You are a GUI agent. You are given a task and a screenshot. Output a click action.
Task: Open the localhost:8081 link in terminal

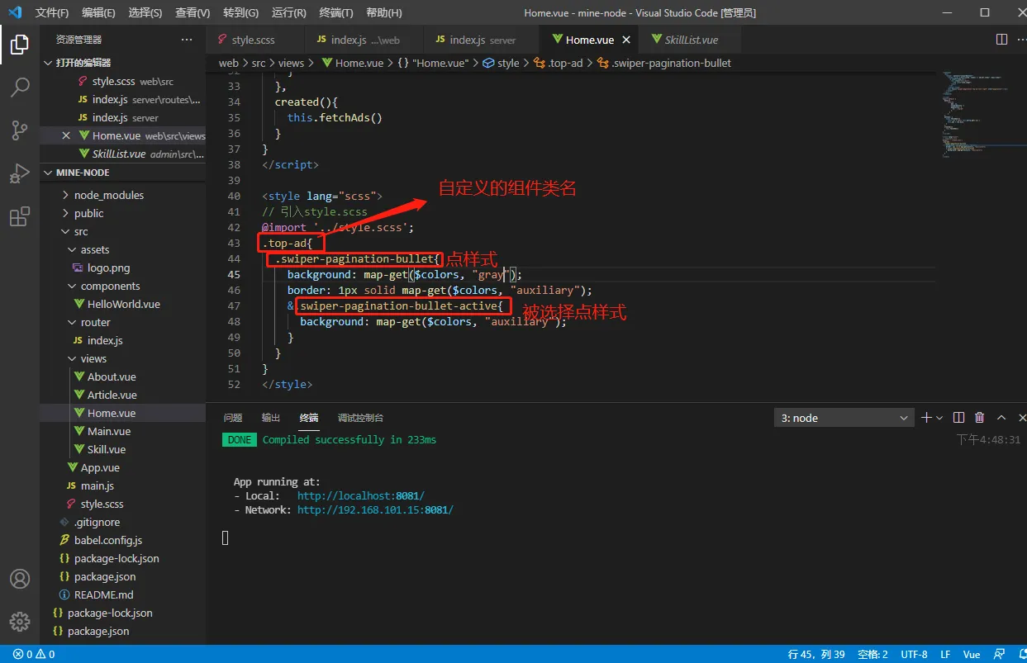tap(361, 495)
